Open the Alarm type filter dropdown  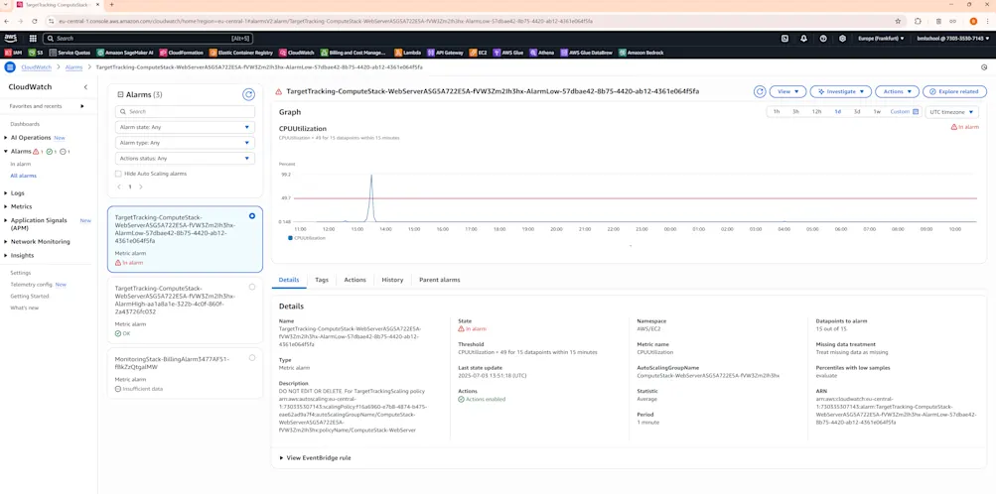click(185, 143)
